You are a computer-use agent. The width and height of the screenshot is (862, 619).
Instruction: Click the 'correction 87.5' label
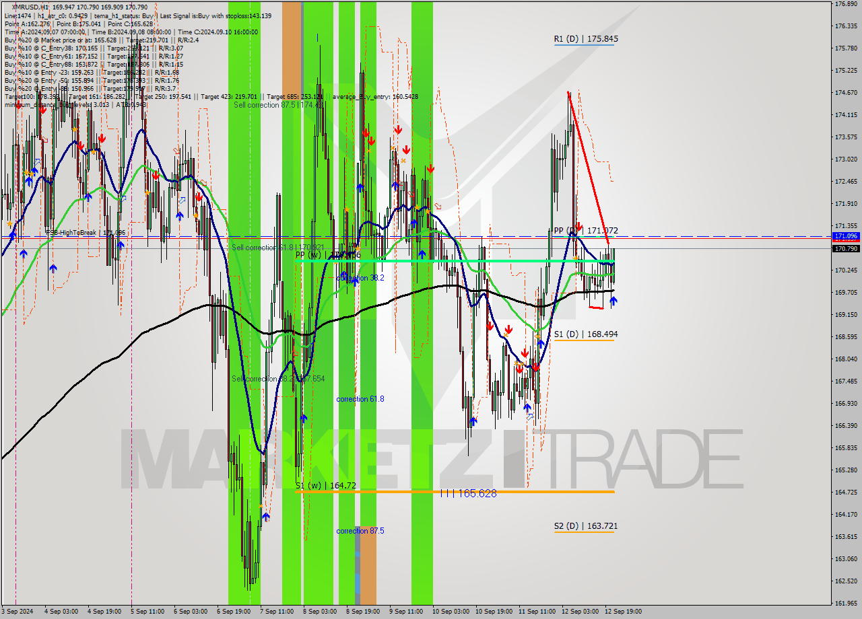pyautogui.click(x=360, y=531)
